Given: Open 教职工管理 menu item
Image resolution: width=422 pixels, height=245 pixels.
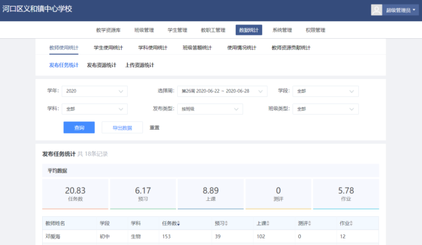Looking at the screenshot, I should [213, 30].
